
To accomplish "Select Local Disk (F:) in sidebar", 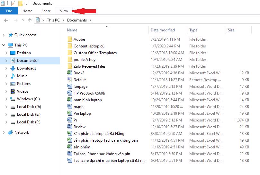I will coord(29,122).
